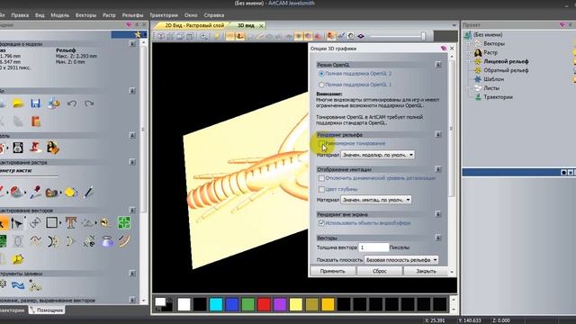Select the yellow flood fill tool
576x324 pixels.
[x=70, y=192]
